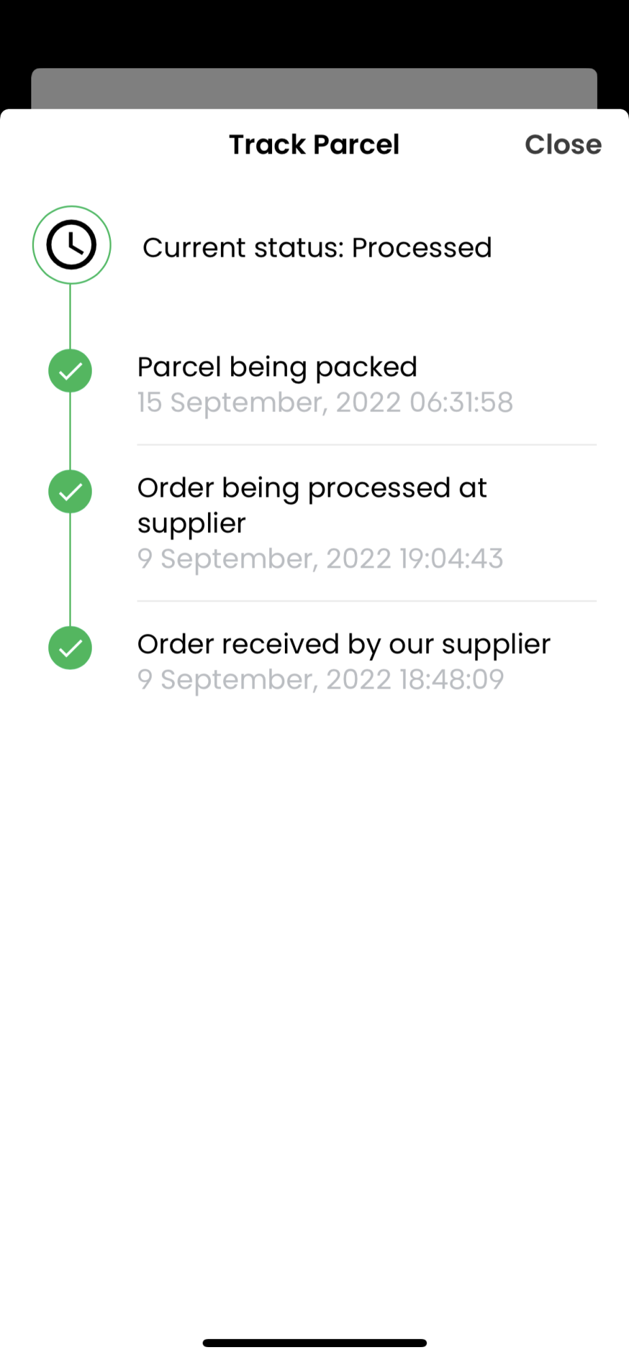Tap the home indicator bar at bottom
Screen dimensions: 629x1360
click(314, 1342)
